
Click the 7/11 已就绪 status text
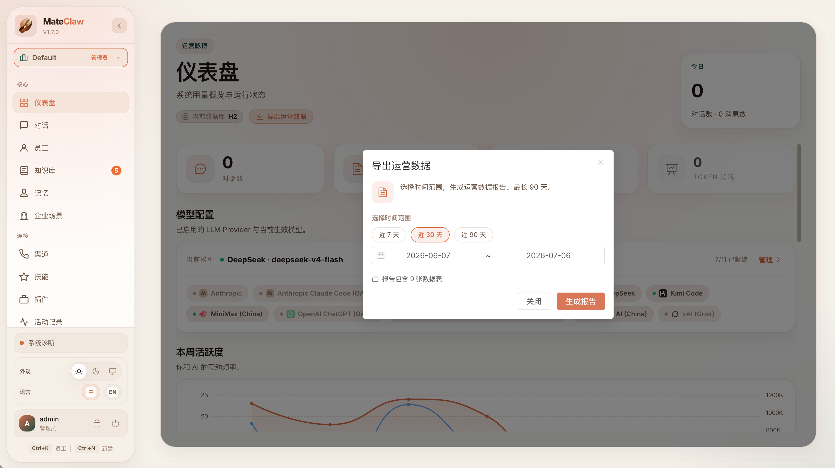[731, 260]
